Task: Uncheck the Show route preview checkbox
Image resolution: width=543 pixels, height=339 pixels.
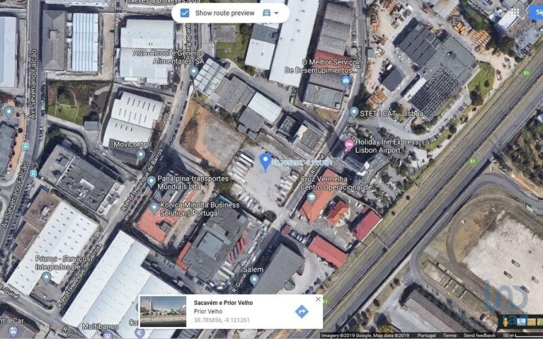Action: pos(185,13)
